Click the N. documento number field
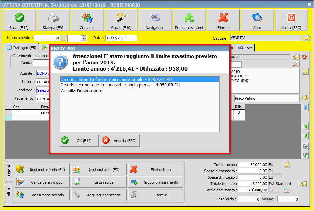The image size is (314, 211). point(47,38)
